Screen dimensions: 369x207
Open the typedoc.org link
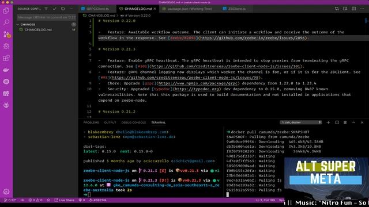[197, 89]
